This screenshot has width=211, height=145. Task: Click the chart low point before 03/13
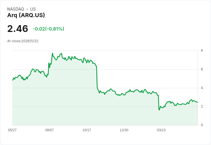[x=159, y=110]
